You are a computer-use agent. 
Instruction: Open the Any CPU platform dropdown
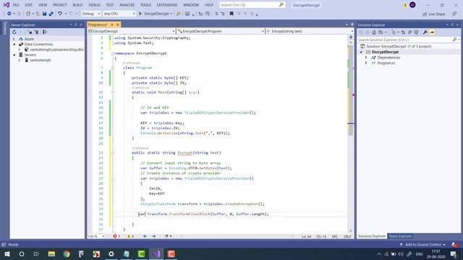coord(119,14)
